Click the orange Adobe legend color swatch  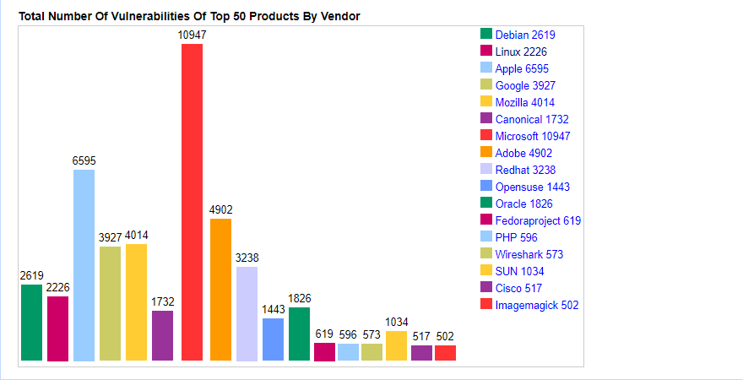click(x=486, y=152)
